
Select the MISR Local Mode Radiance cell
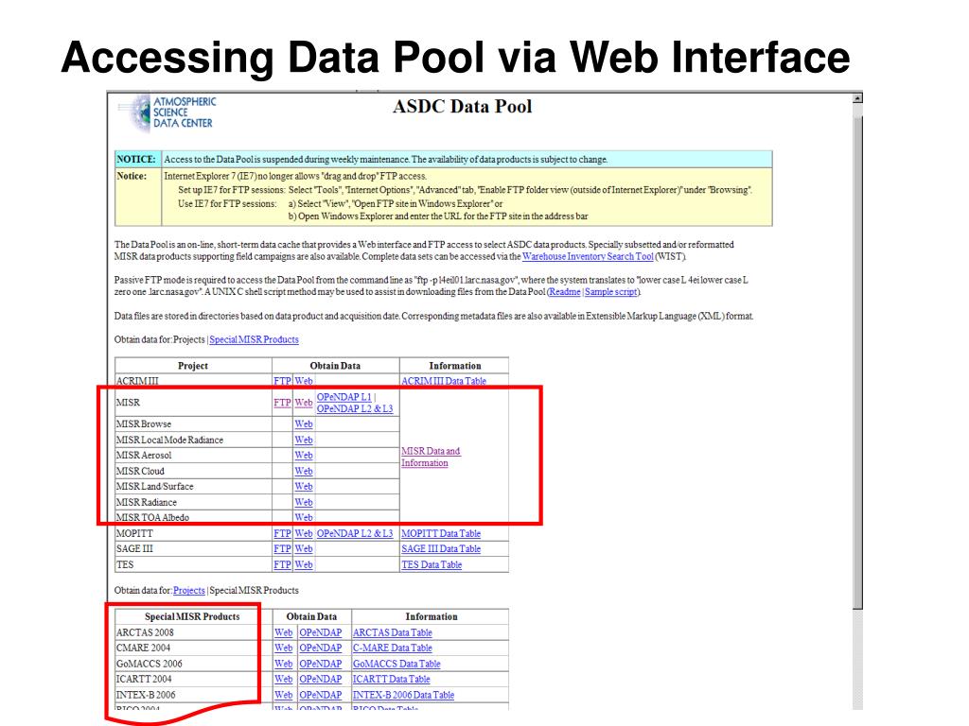[x=193, y=441]
